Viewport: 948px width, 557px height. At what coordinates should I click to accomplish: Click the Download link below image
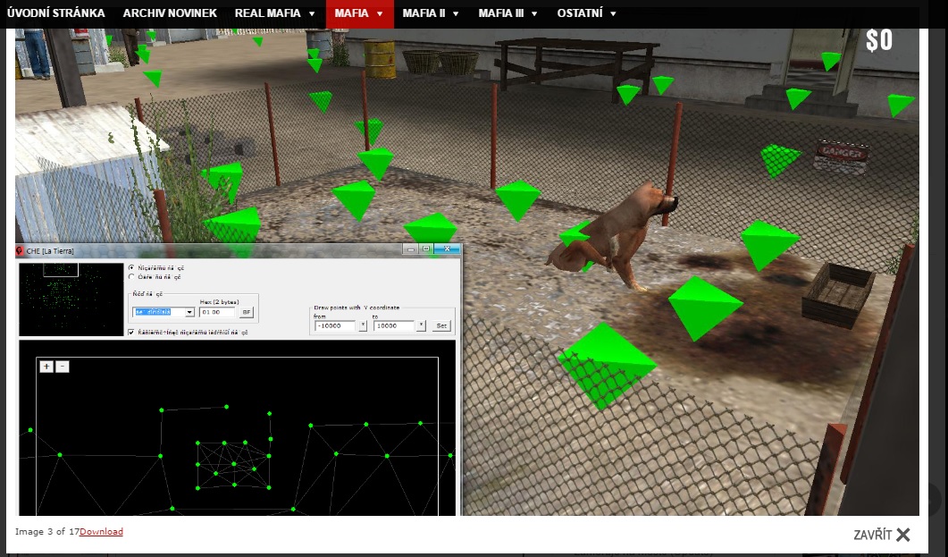101,532
